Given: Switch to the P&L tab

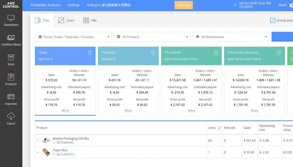Looking at the screenshot, I should tap(90, 21).
